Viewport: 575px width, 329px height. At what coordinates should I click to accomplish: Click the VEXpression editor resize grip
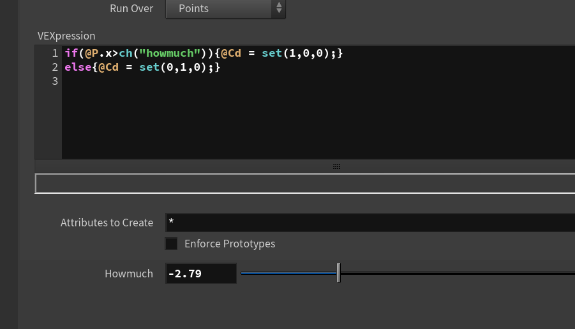(336, 166)
